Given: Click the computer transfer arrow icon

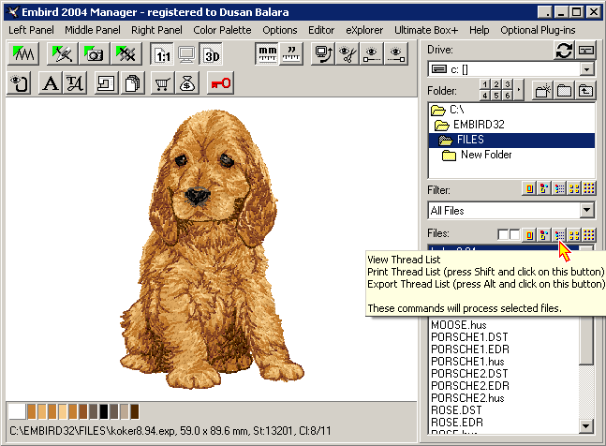Looking at the screenshot, I should tap(323, 53).
